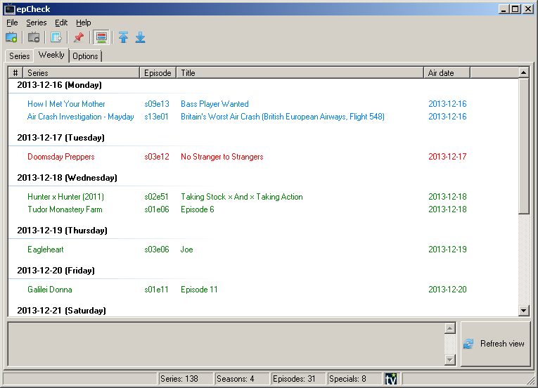
Task: Select the Hunter x Hunter (2011) row
Action: [264, 197]
